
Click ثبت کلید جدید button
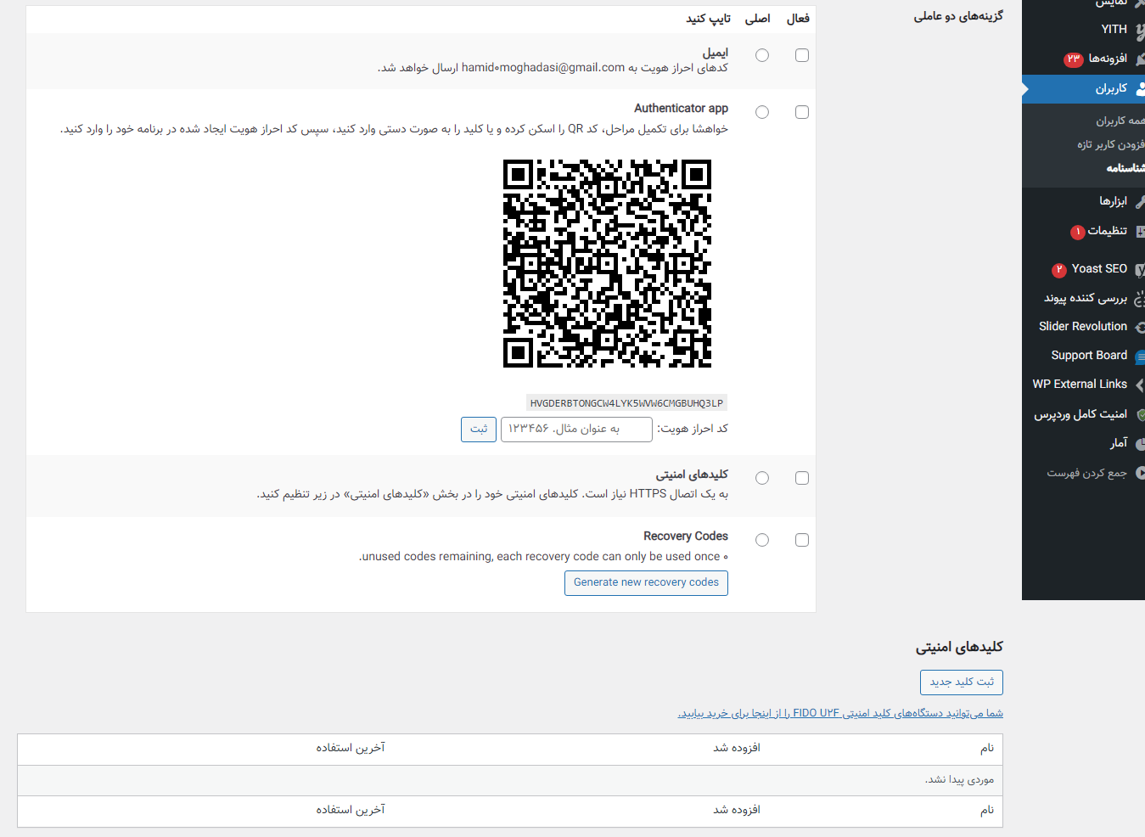point(962,683)
